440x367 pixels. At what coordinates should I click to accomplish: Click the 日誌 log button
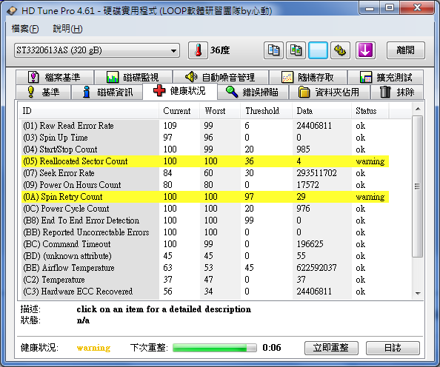click(x=393, y=348)
